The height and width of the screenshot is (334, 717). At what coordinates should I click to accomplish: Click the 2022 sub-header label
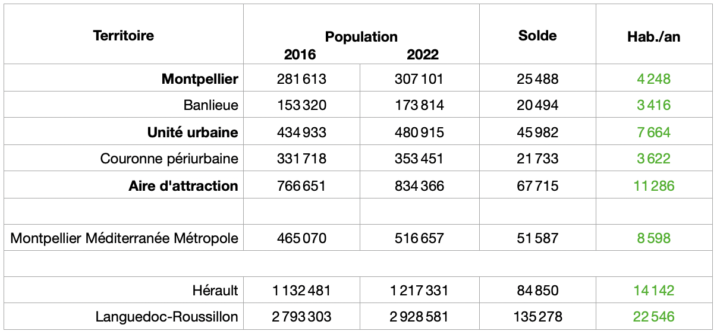pyautogui.click(x=423, y=55)
